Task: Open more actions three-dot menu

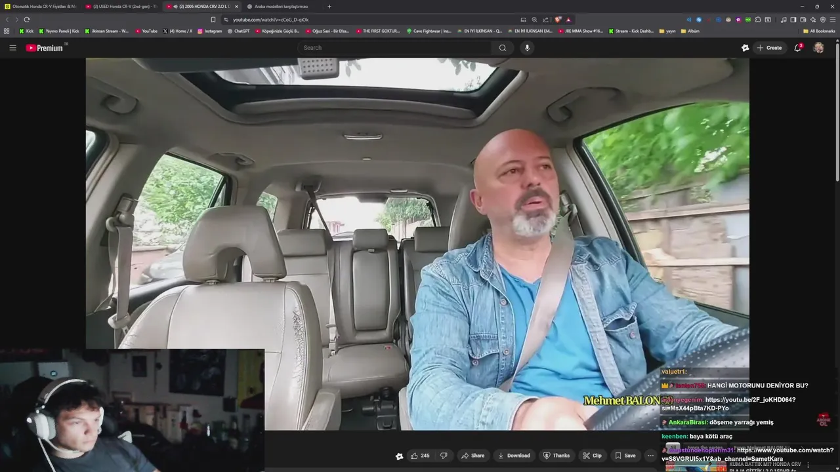Action: (650, 456)
